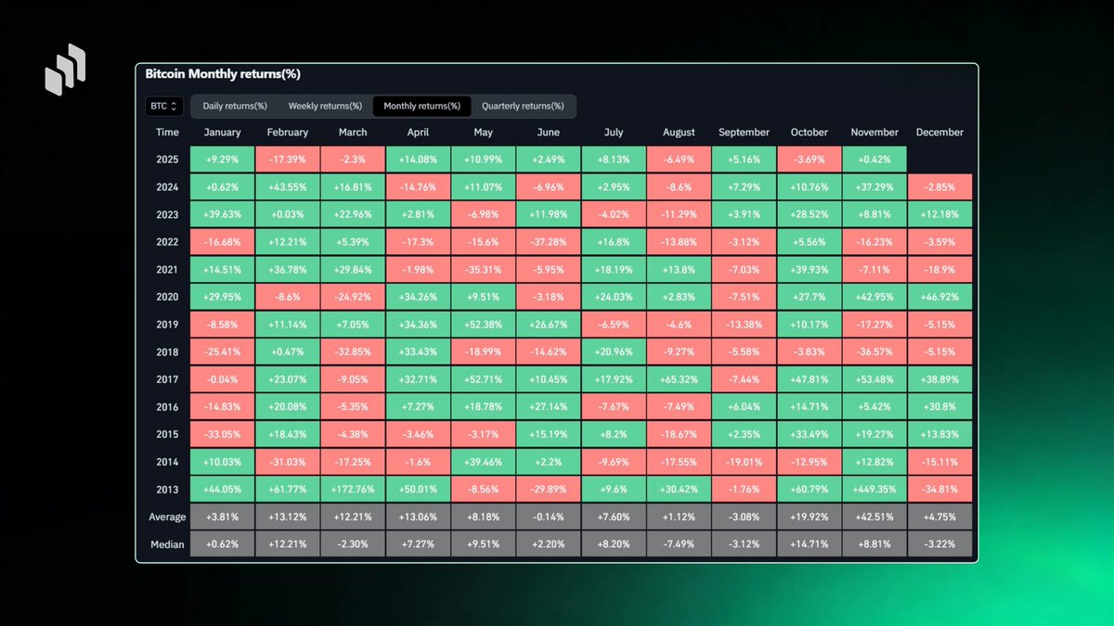Click the September column header

(744, 133)
